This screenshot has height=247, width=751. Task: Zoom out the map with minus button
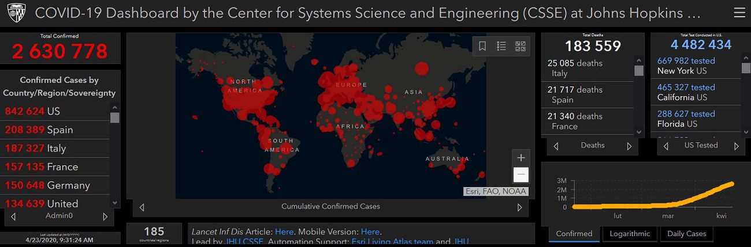click(521, 174)
